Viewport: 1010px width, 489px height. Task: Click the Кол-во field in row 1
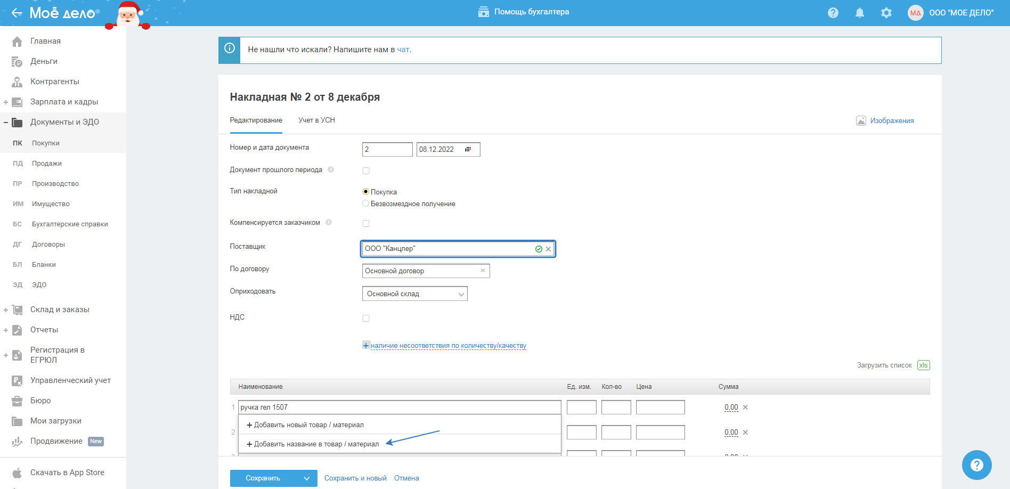click(x=616, y=407)
